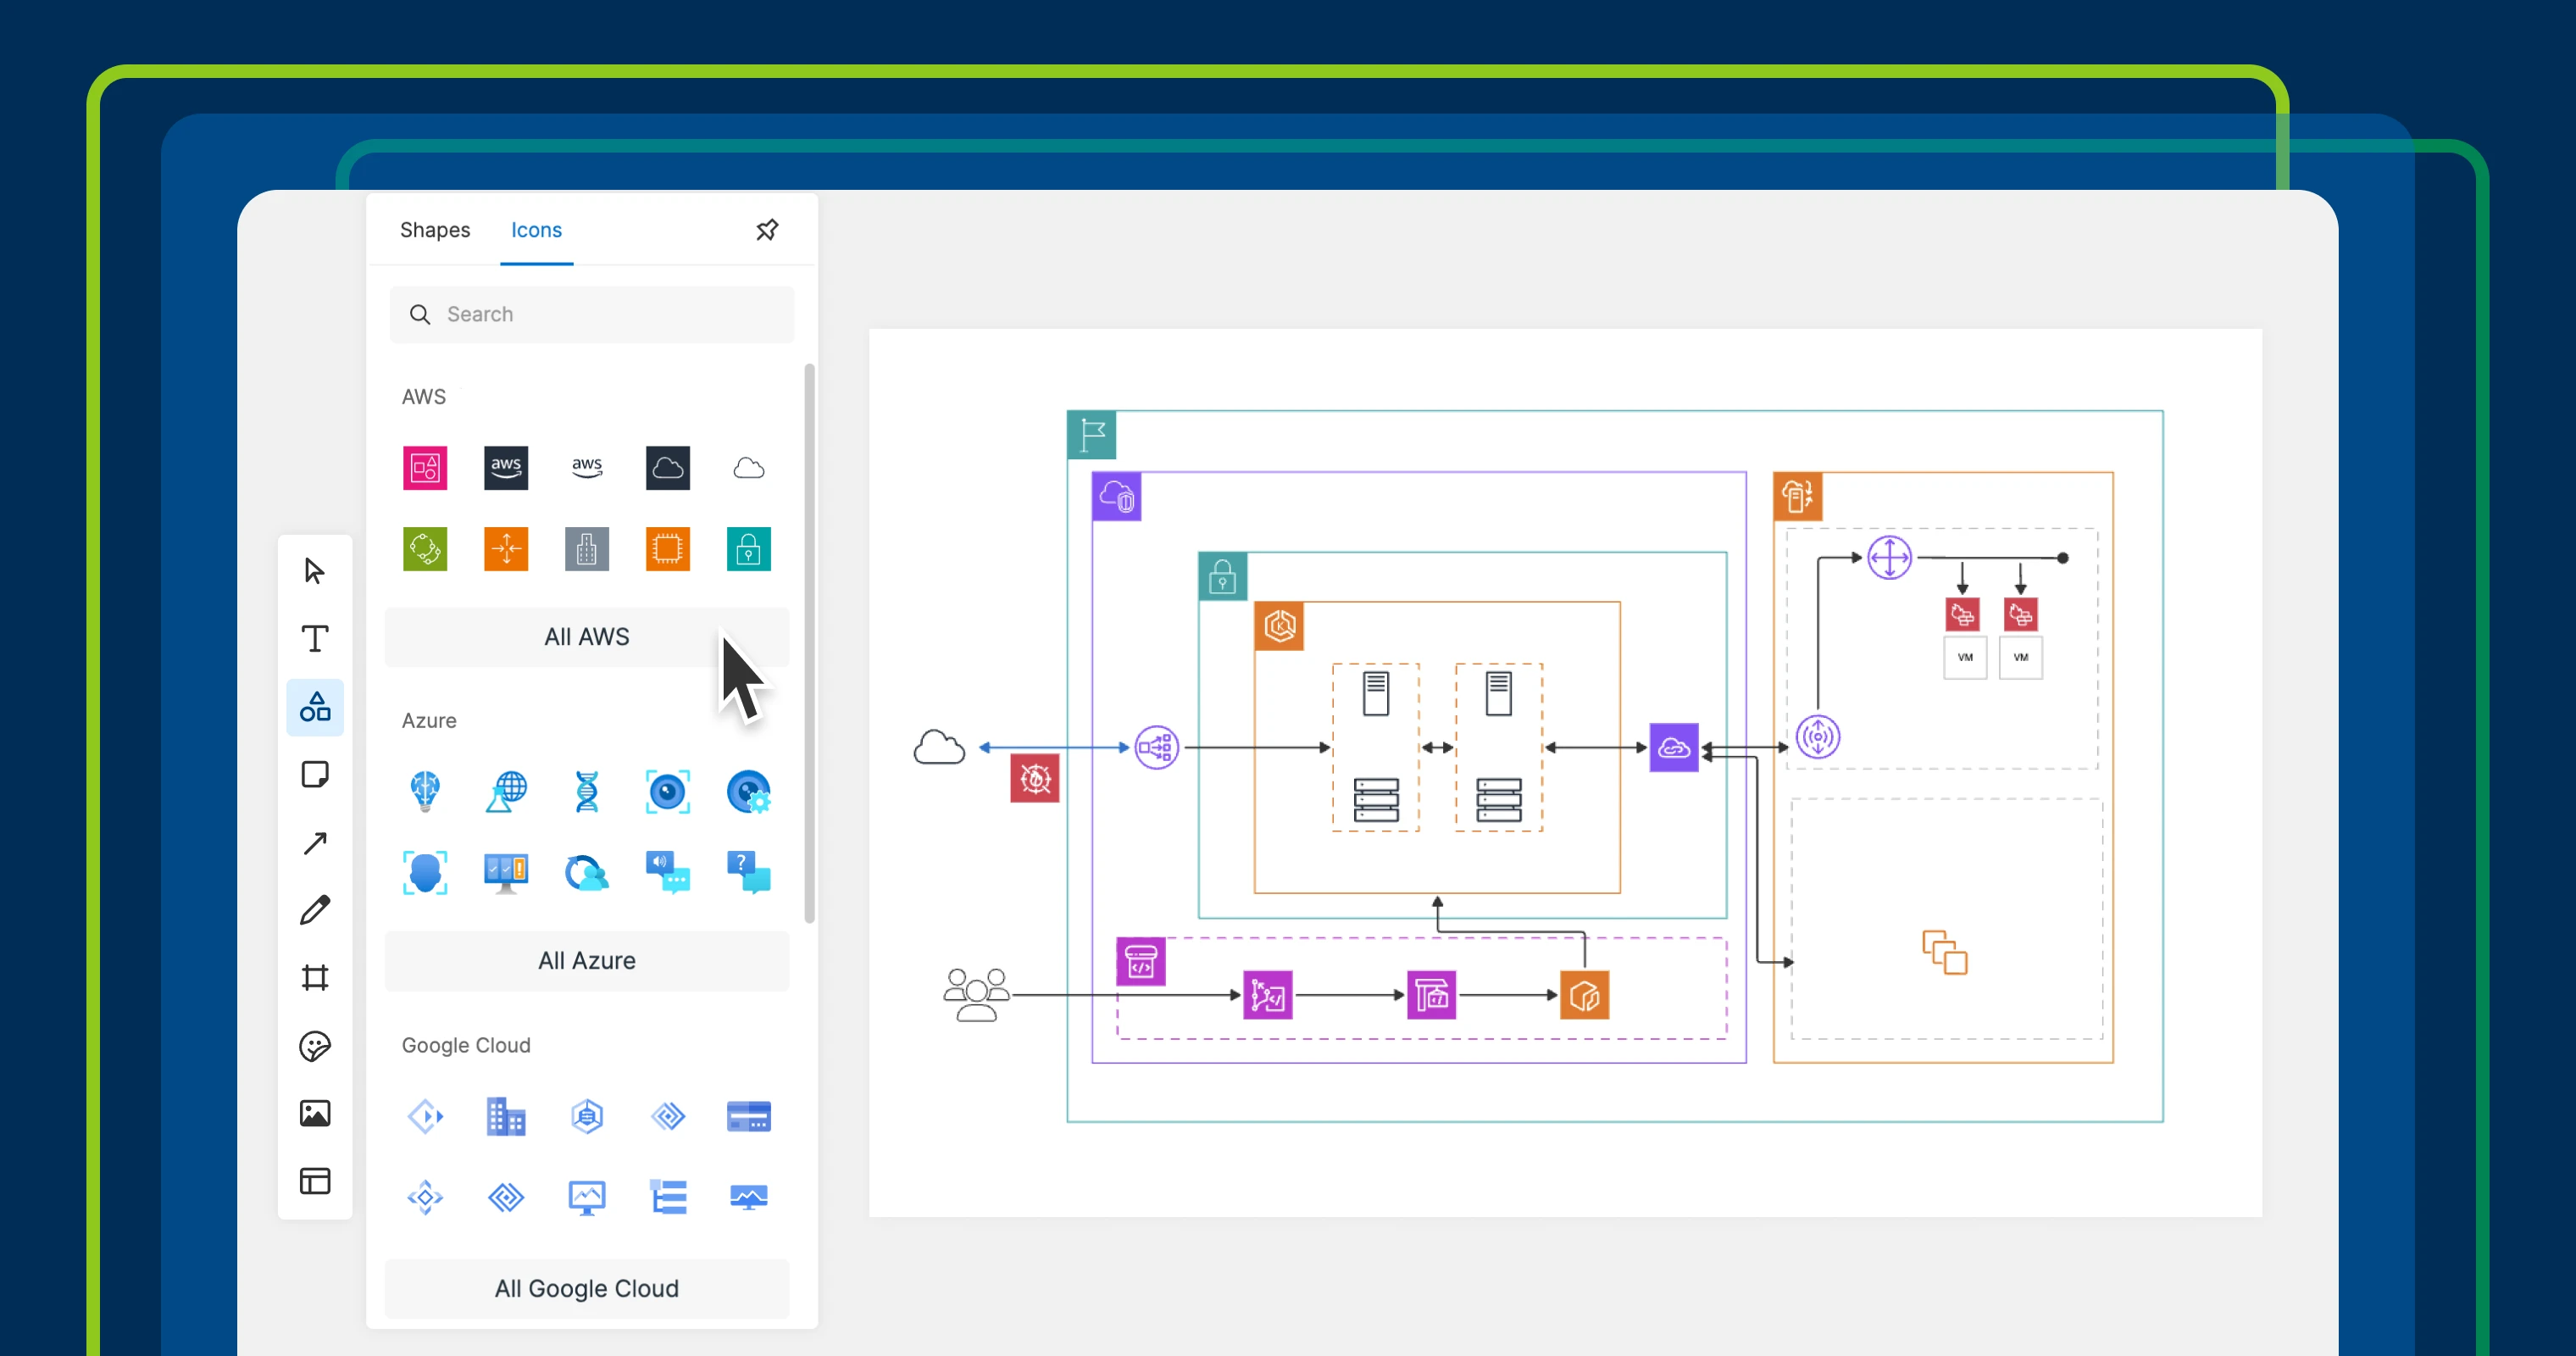This screenshot has height=1356, width=2576.
Task: Select the Text tool
Action: pos(315,639)
